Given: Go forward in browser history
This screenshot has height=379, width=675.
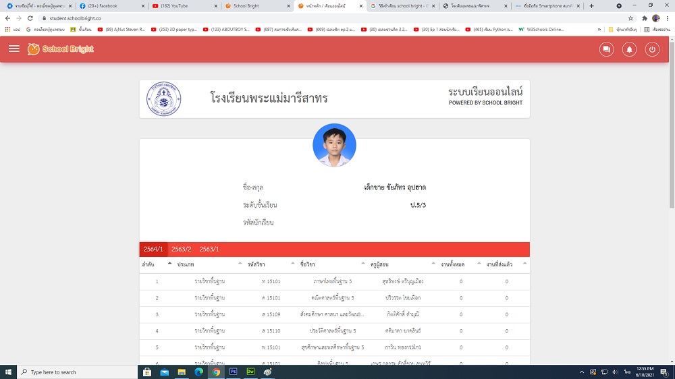Looking at the screenshot, I should (19, 18).
